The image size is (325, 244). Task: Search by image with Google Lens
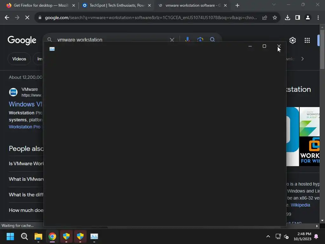200,39
